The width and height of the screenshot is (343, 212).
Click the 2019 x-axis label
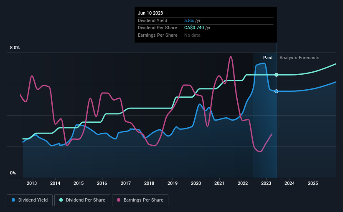pyautogui.click(x=173, y=183)
